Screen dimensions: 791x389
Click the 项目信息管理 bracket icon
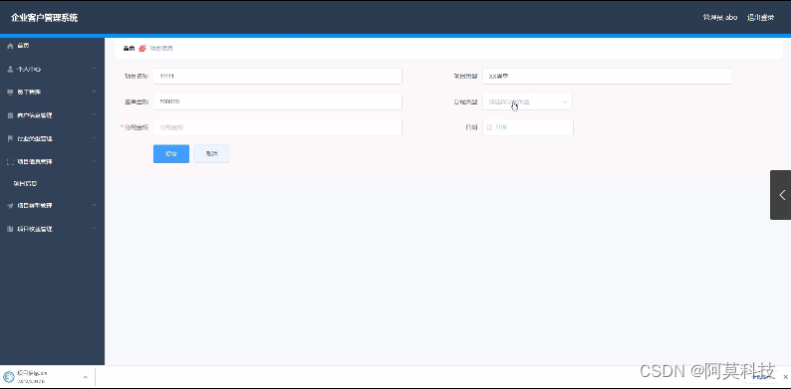click(x=10, y=162)
